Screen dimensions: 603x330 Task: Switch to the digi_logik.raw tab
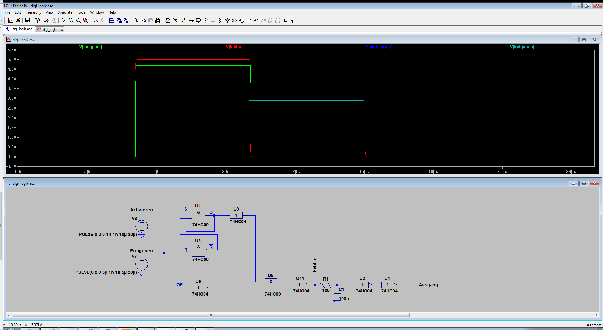pos(50,29)
